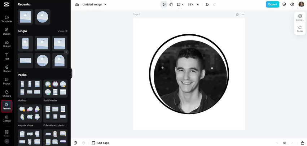Open the Collage panel
307x146 pixels.
(x=6, y=119)
